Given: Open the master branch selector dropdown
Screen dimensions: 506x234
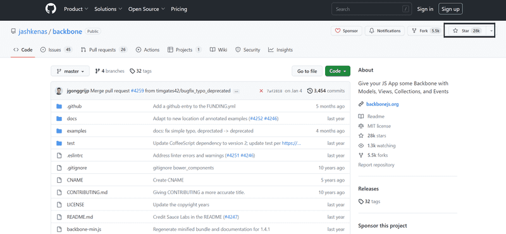Looking at the screenshot, I should tap(70, 71).
